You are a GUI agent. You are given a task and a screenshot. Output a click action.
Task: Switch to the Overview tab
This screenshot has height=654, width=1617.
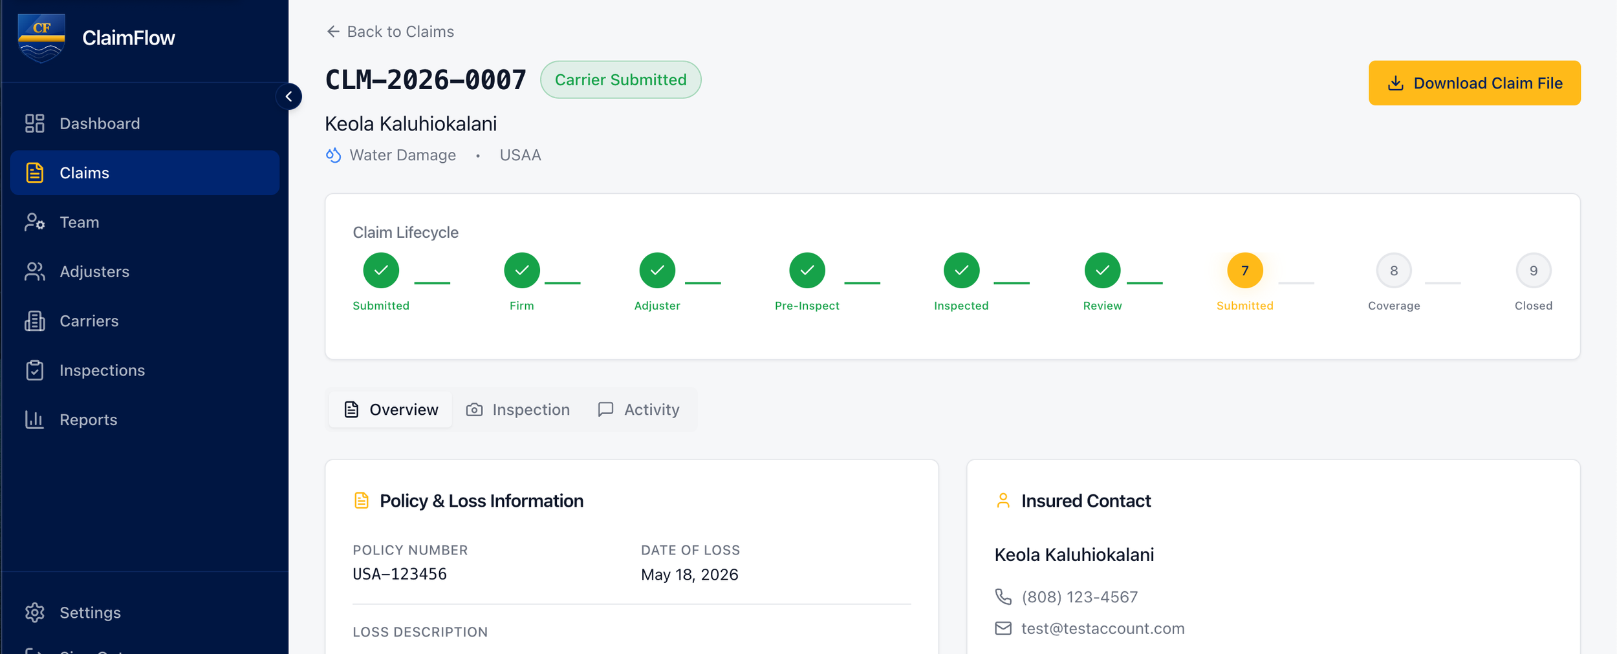pos(391,410)
